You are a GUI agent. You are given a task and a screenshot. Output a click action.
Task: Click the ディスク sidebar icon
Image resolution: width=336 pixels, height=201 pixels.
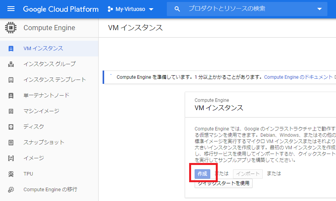[11, 127]
